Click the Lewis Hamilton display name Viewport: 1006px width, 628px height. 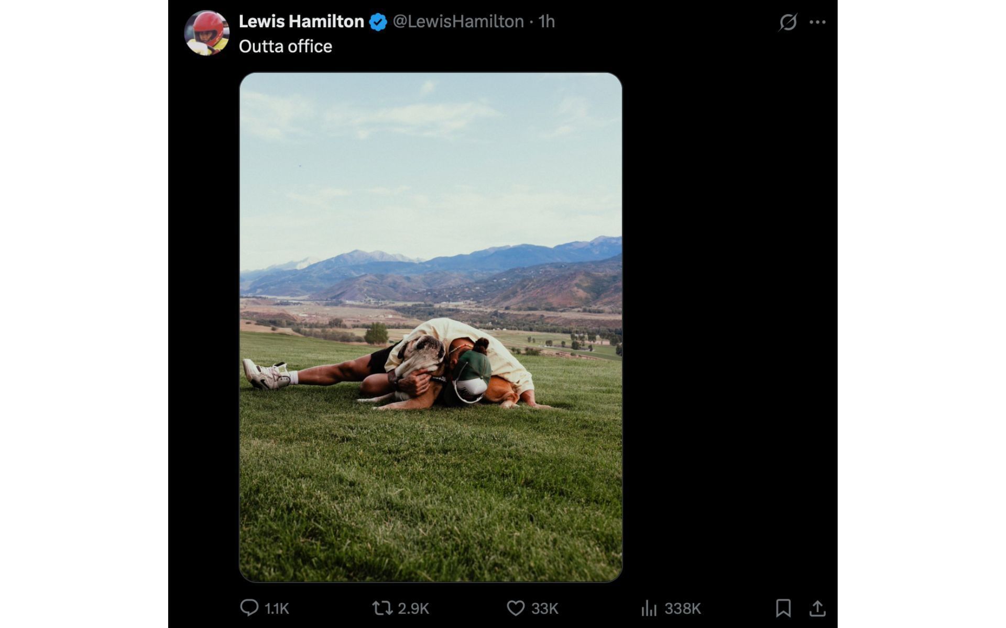(x=301, y=21)
